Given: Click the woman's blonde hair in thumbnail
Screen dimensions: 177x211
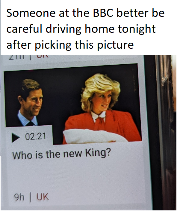Looking at the screenshot, I should [x=100, y=86].
